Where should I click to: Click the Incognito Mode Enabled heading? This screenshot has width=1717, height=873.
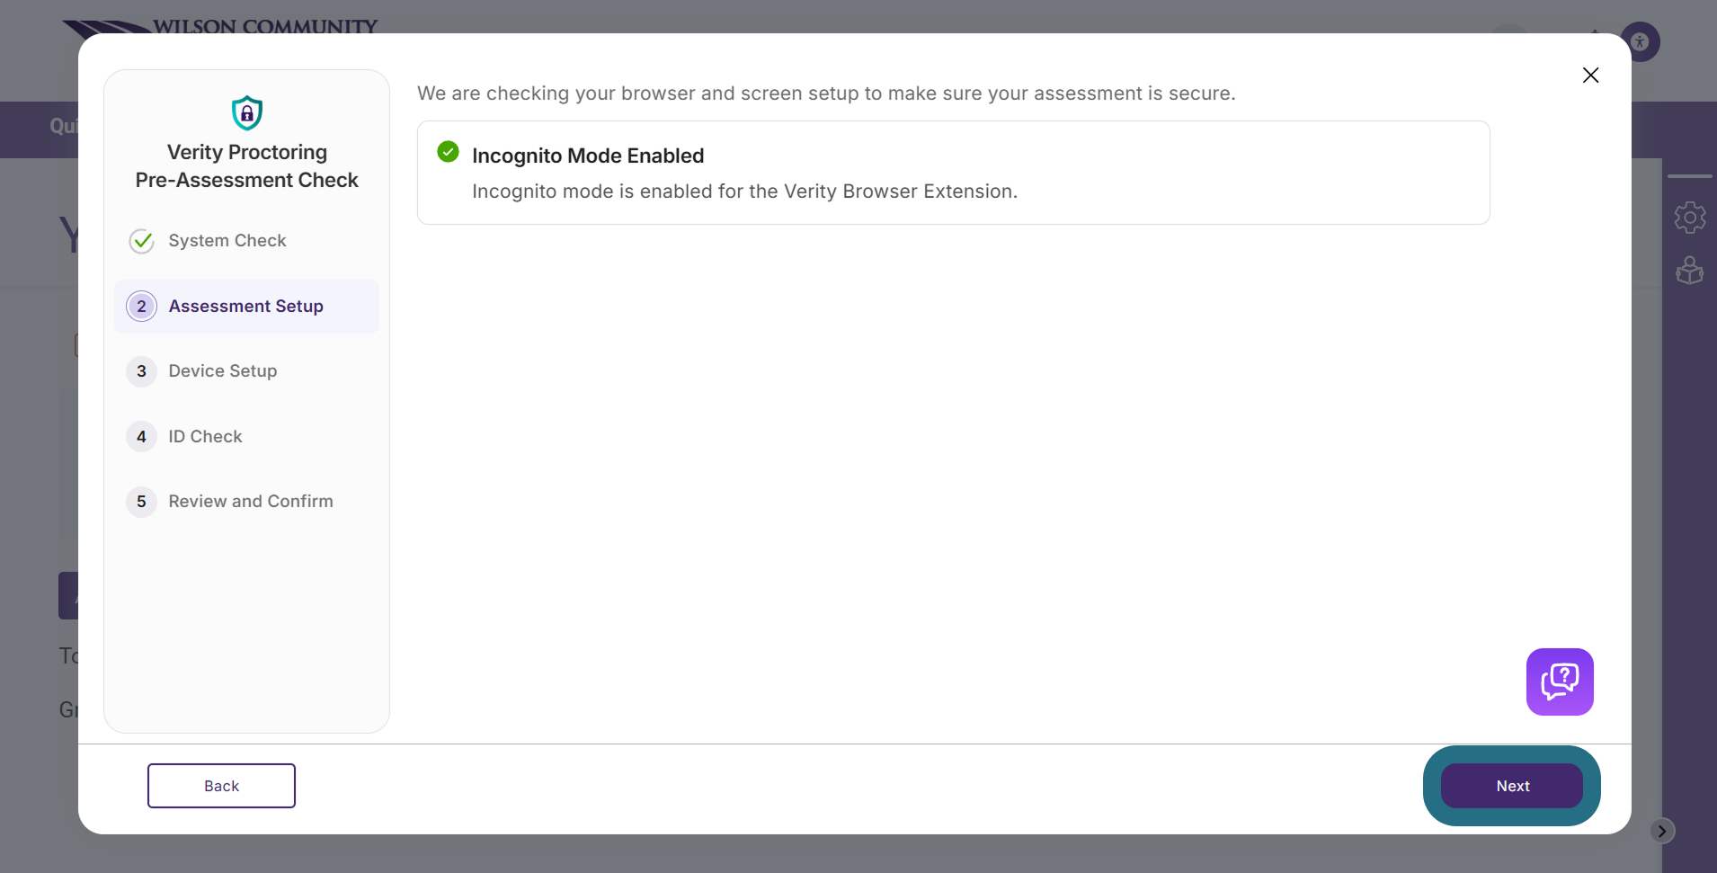pos(588,156)
